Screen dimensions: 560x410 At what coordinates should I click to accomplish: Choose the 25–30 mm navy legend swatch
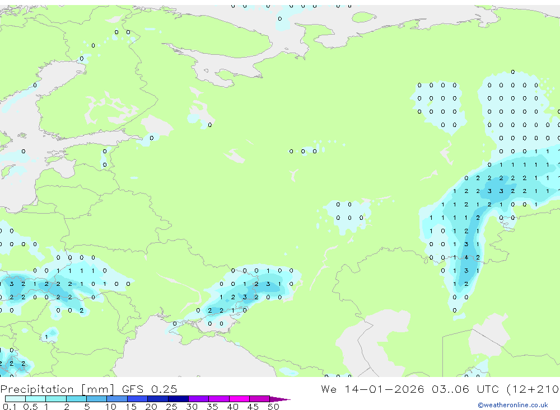(178, 399)
